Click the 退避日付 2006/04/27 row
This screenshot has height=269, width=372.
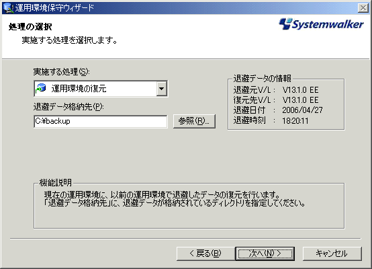click(278, 110)
